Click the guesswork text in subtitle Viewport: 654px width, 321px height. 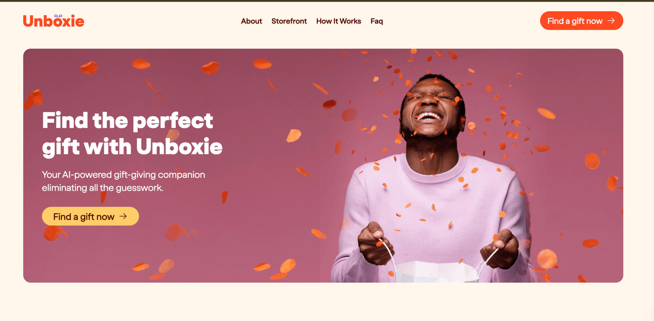click(140, 188)
